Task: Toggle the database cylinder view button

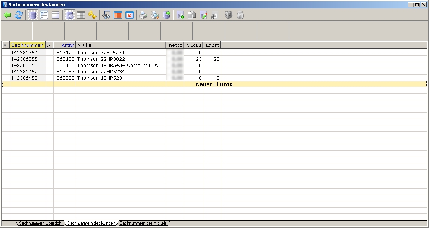Action: pos(33,15)
